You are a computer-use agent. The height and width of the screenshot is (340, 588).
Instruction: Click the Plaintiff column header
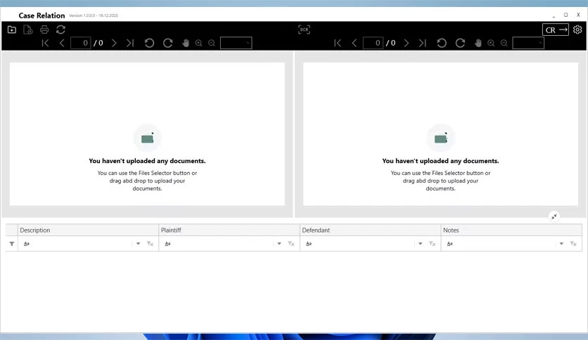coord(229,230)
